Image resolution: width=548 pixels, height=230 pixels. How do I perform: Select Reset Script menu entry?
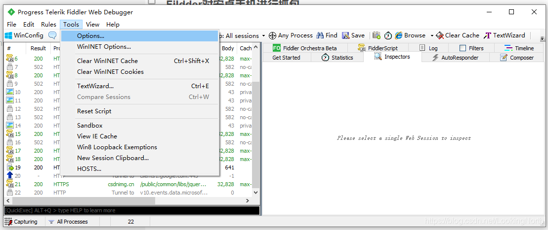pos(140,111)
